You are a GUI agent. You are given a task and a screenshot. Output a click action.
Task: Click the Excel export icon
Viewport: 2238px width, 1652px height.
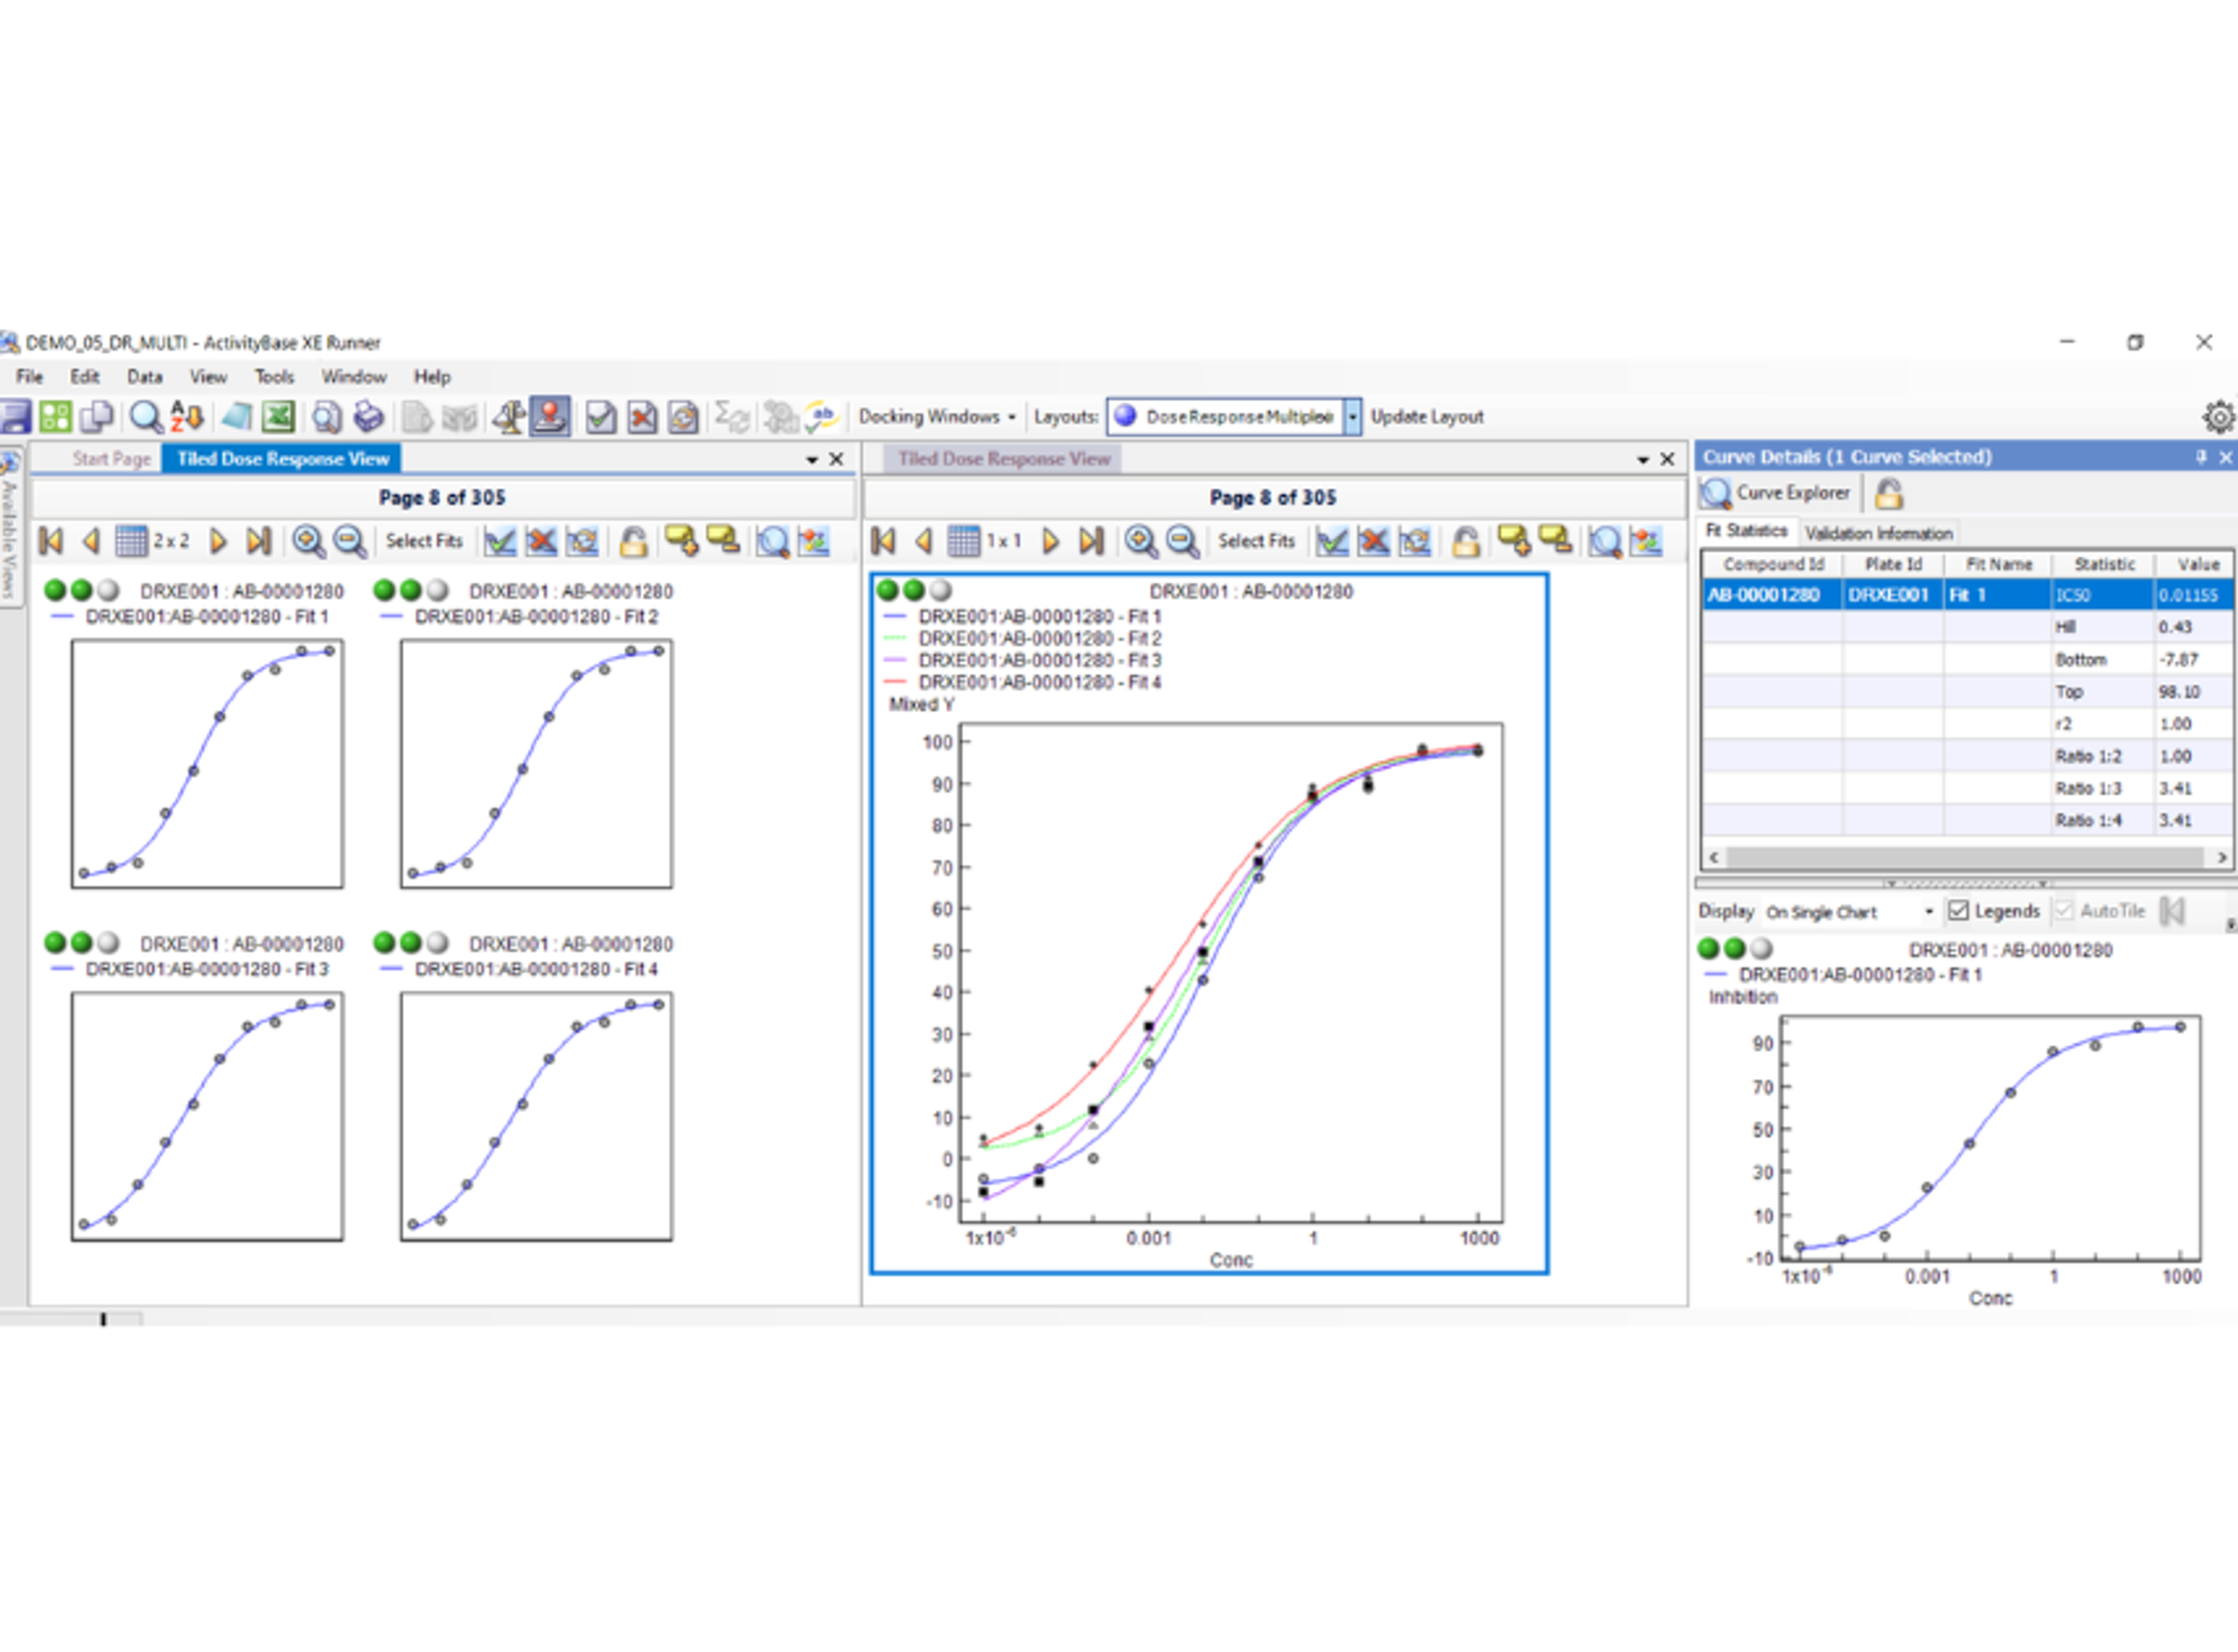click(279, 416)
